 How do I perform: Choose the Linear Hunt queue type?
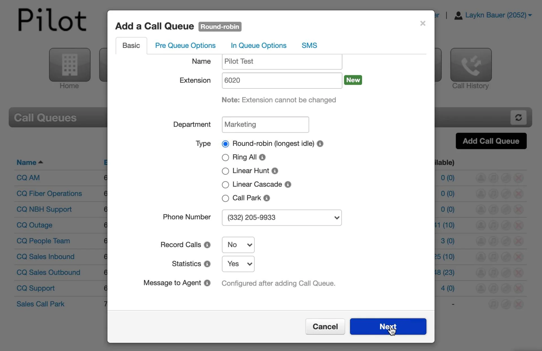[x=225, y=171]
